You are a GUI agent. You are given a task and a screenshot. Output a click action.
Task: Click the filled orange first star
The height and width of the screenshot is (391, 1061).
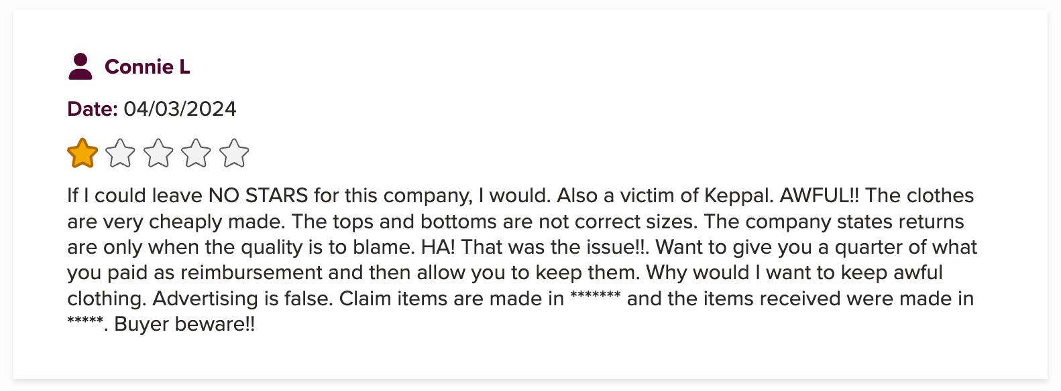point(82,153)
